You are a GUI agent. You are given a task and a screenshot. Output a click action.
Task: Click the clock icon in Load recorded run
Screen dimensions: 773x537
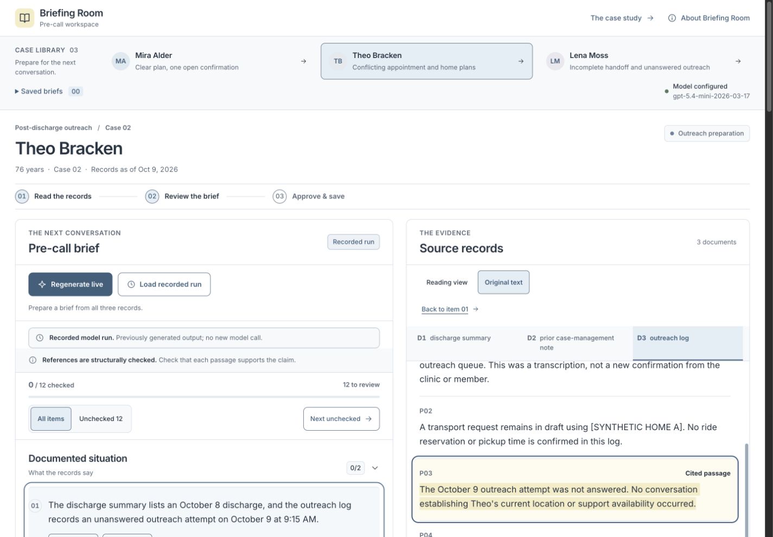[x=131, y=284]
